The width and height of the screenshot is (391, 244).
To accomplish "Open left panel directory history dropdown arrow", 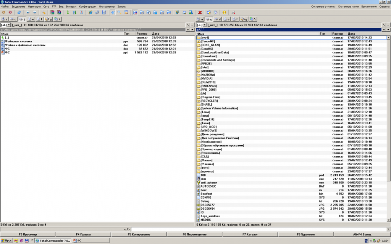I will click(x=192, y=29).
